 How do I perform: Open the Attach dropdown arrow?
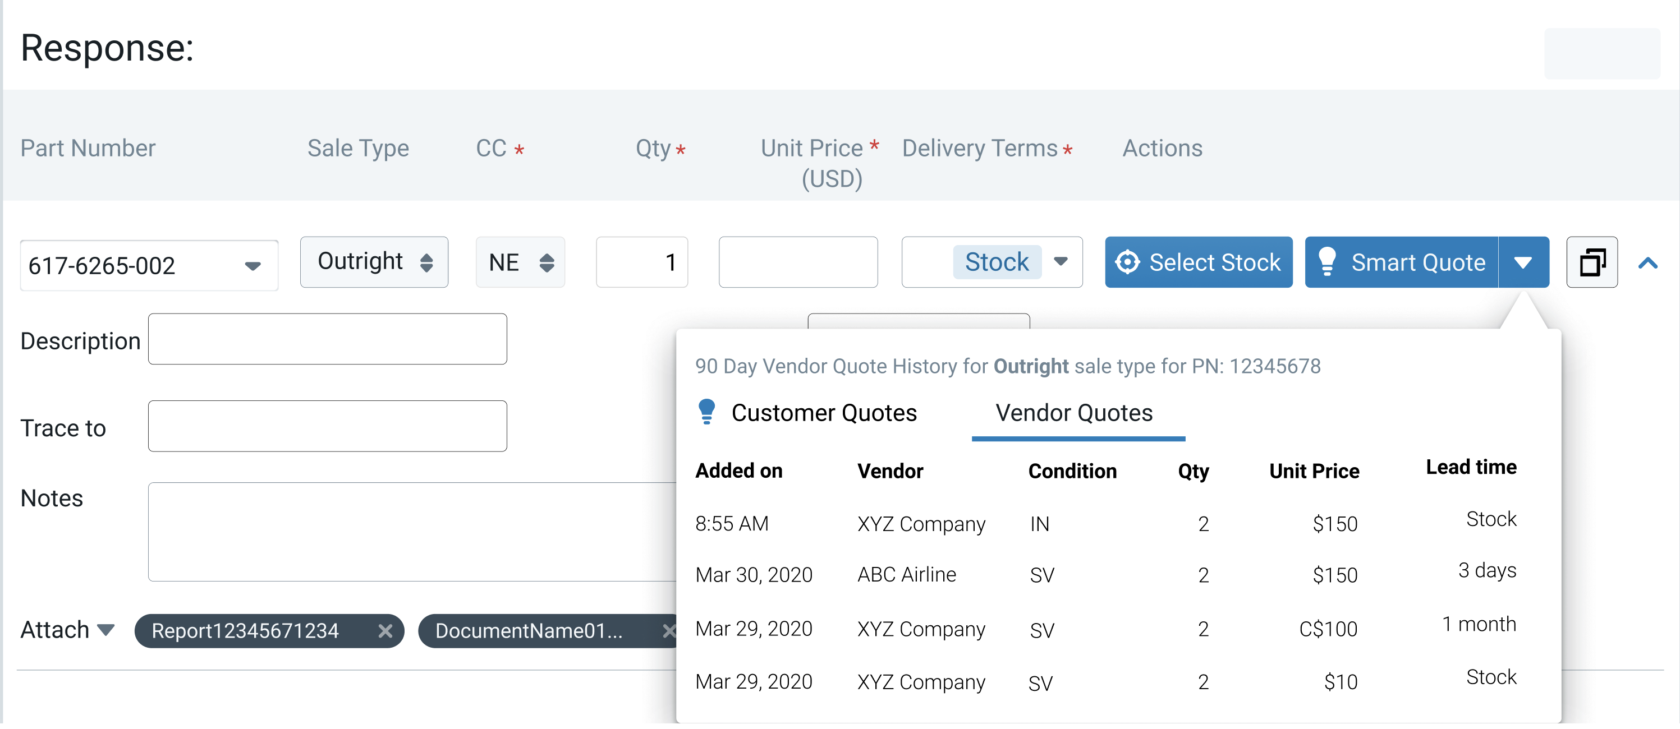(105, 630)
